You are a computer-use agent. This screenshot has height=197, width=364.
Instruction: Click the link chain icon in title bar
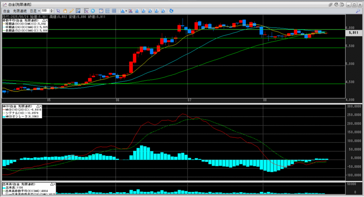point(331,4)
